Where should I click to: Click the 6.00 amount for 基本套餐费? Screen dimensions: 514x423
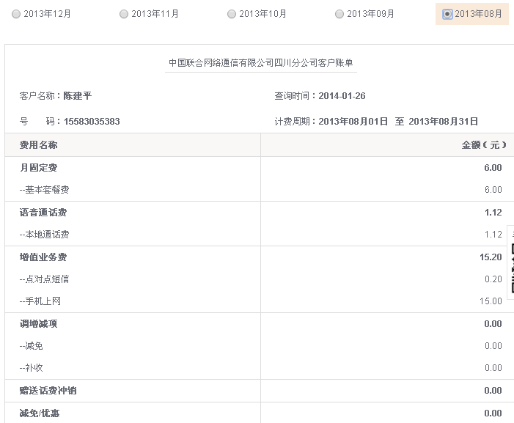(x=493, y=190)
